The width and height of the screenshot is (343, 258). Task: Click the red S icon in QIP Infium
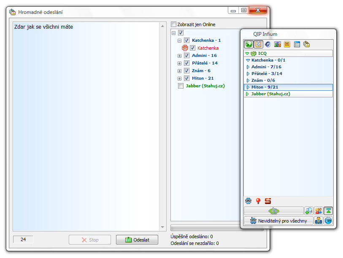(268, 201)
